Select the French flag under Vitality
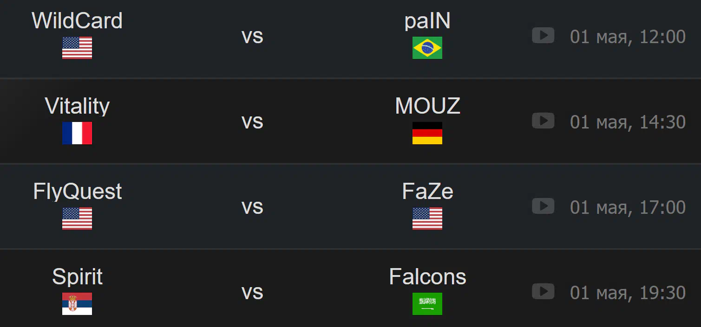Image resolution: width=701 pixels, height=327 pixels. (77, 133)
